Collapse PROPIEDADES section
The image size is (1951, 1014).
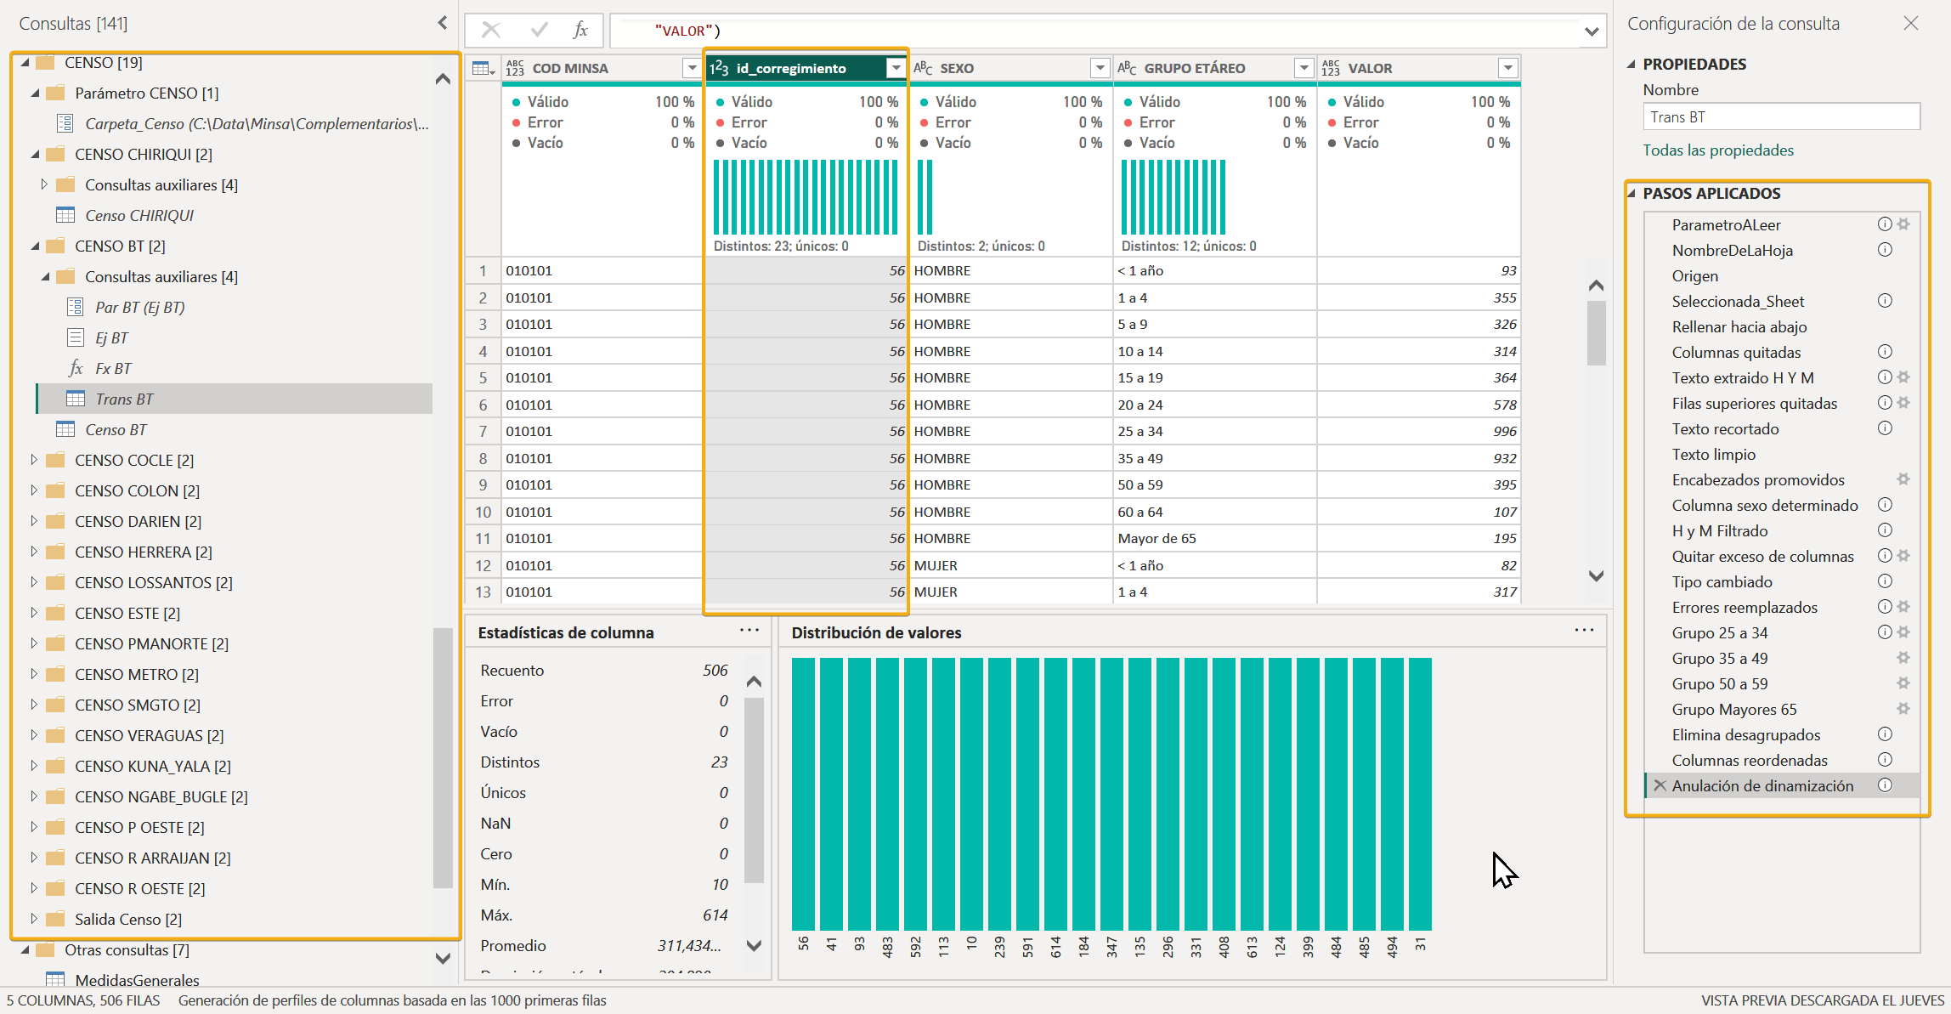coord(1631,64)
